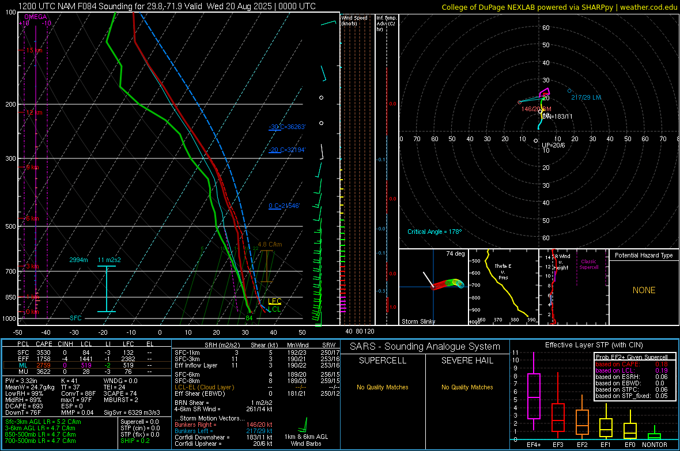Click the Classic Supercell marker text
The image size is (680, 451).
tap(588, 264)
